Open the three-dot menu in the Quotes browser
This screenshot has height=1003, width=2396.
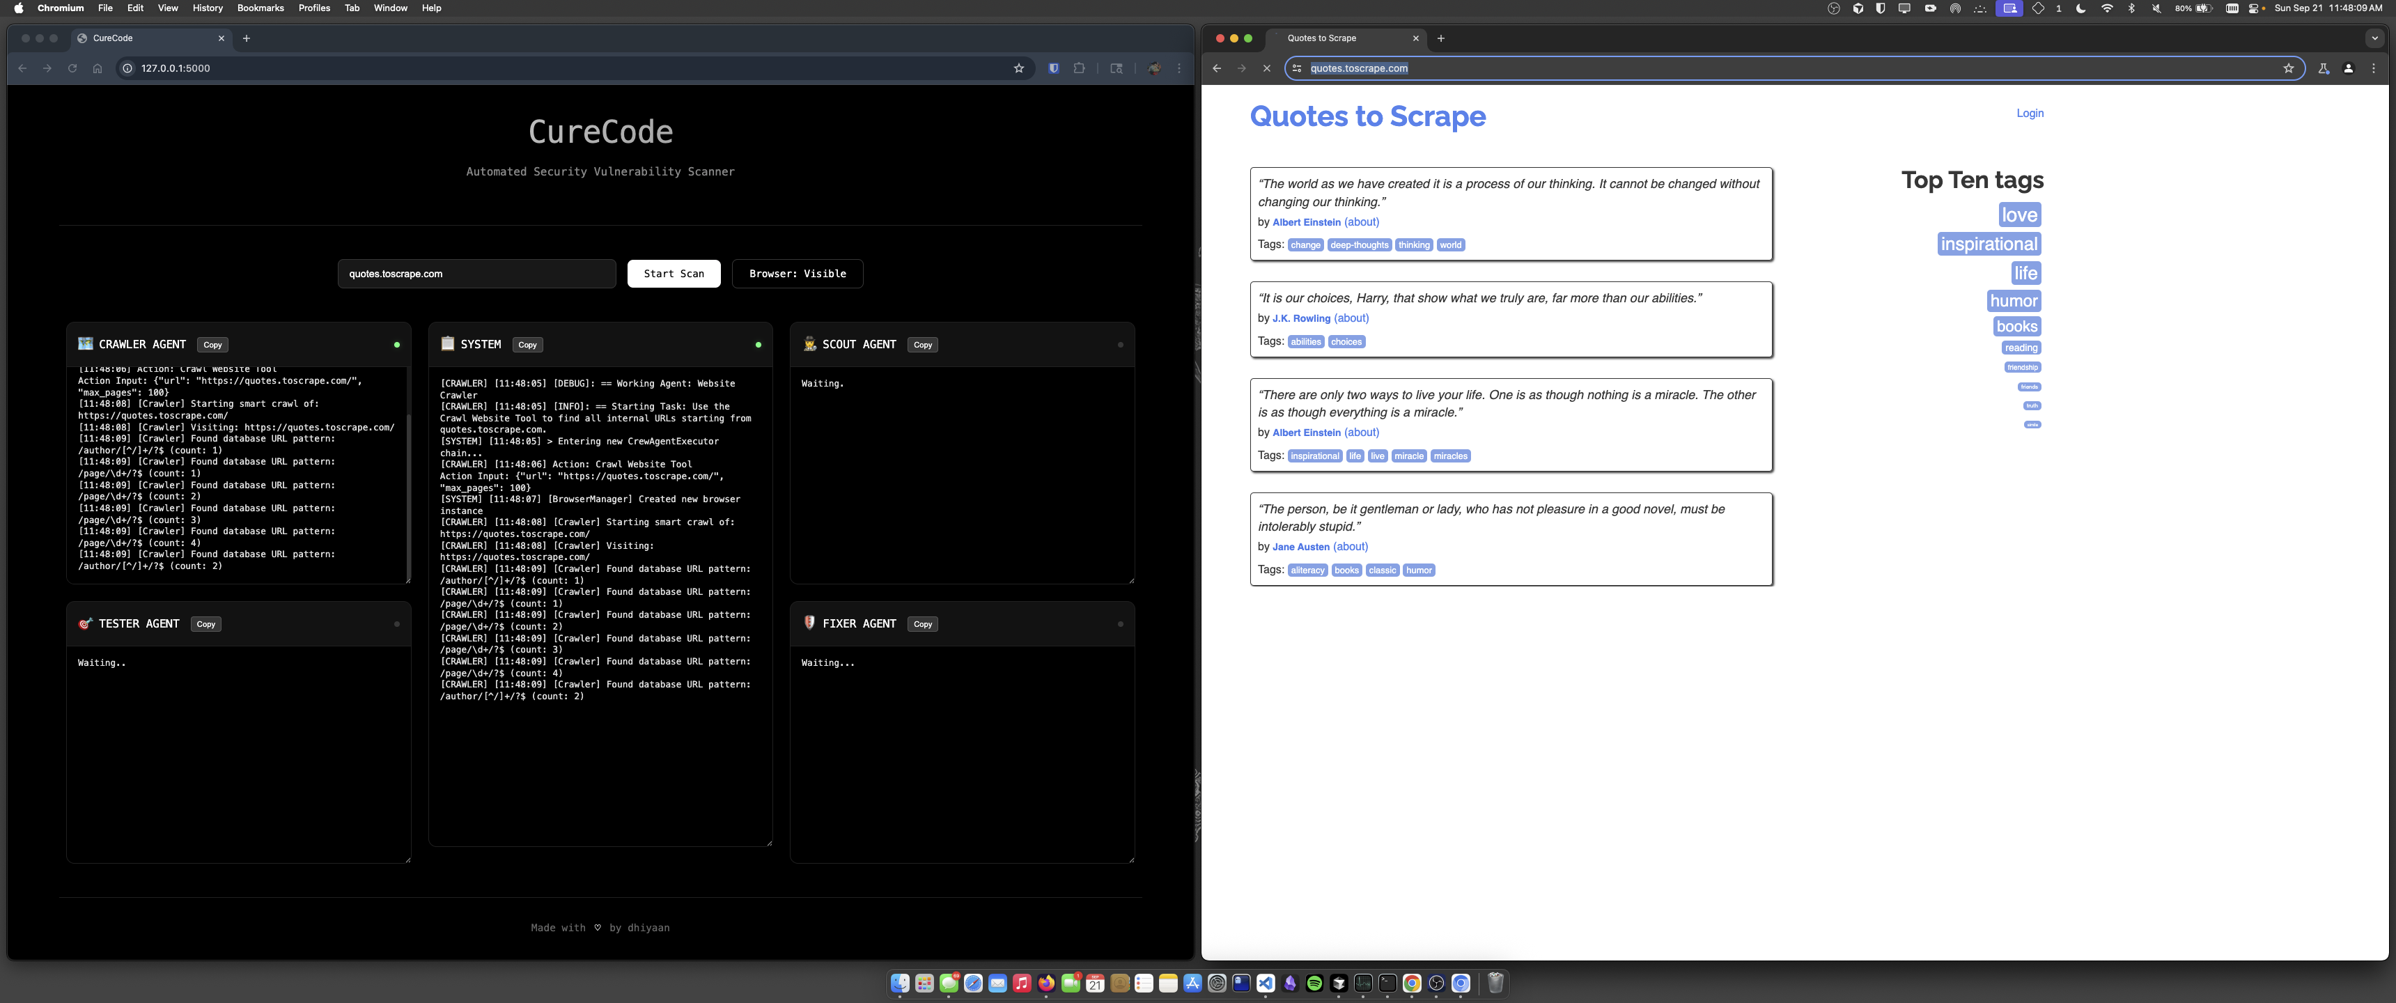pos(2373,68)
